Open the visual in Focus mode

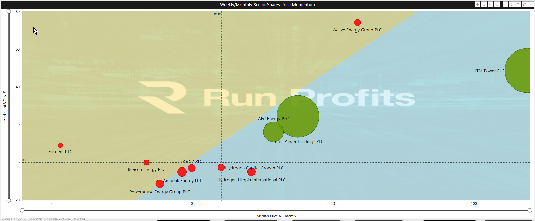pyautogui.click(x=525, y=4)
